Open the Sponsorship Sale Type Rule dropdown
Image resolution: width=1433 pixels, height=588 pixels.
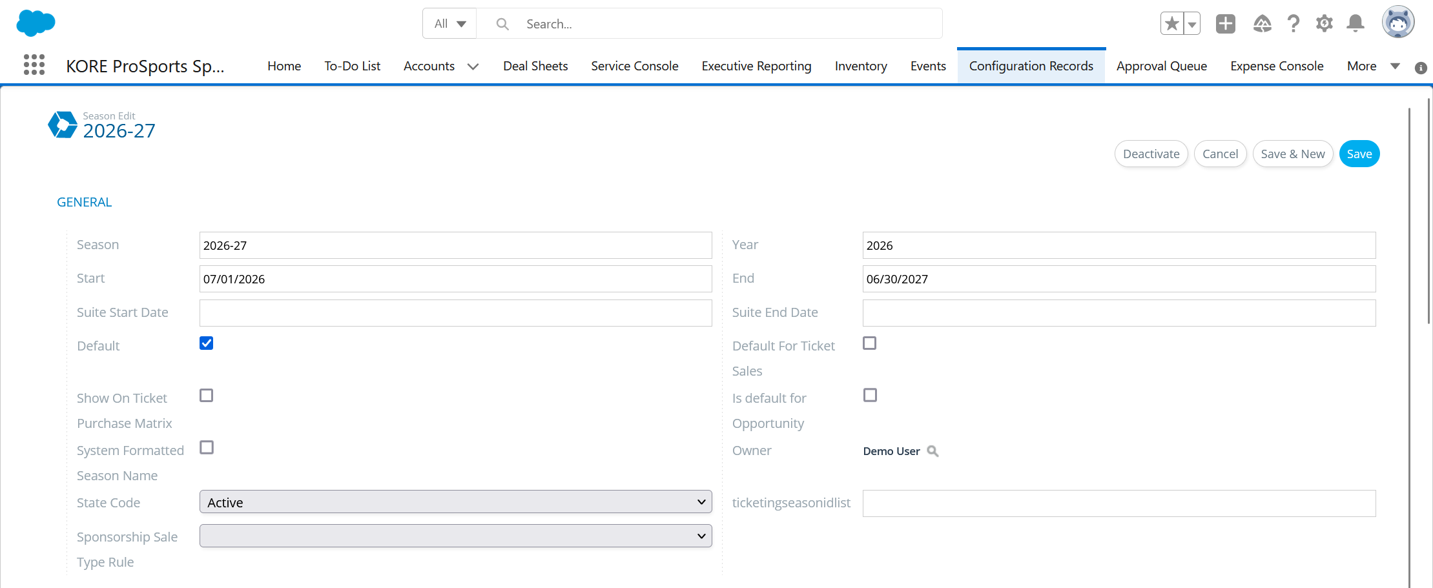point(455,536)
